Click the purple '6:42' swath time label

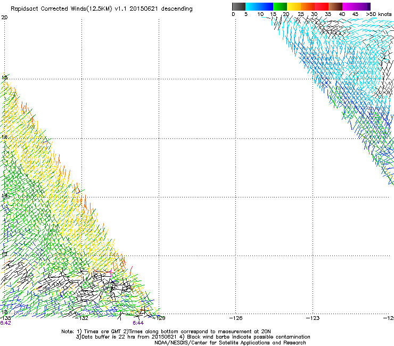(5, 323)
